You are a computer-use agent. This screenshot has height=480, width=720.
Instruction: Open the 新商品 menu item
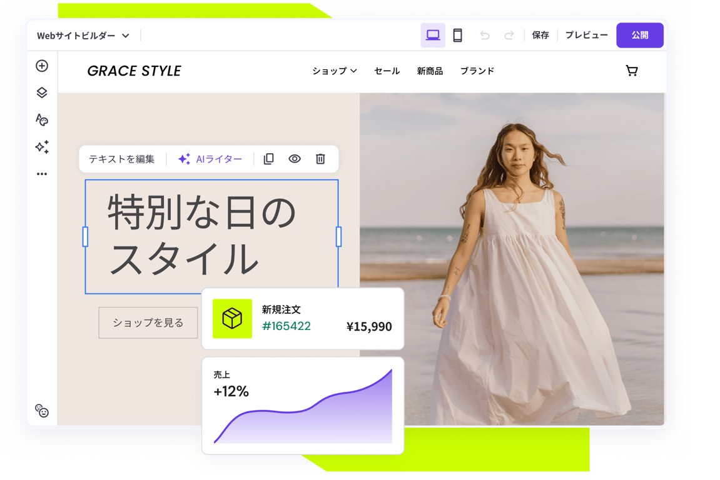tap(430, 71)
